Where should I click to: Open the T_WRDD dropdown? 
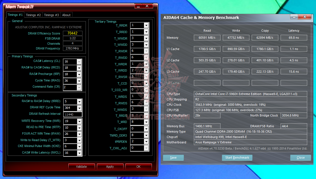tap(146, 70)
